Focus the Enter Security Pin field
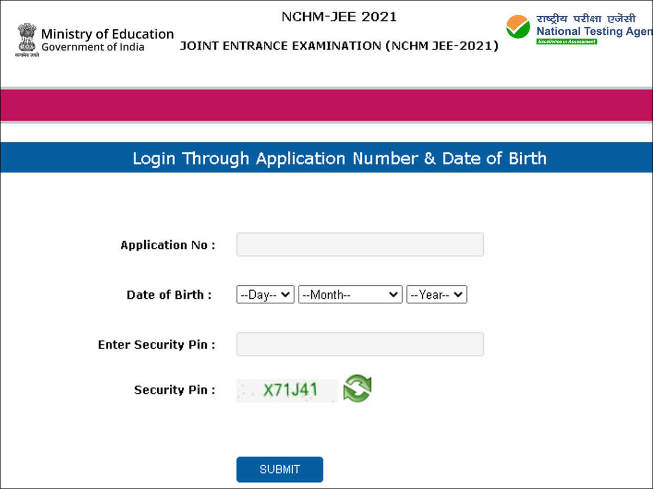The height and width of the screenshot is (489, 653). coord(360,344)
